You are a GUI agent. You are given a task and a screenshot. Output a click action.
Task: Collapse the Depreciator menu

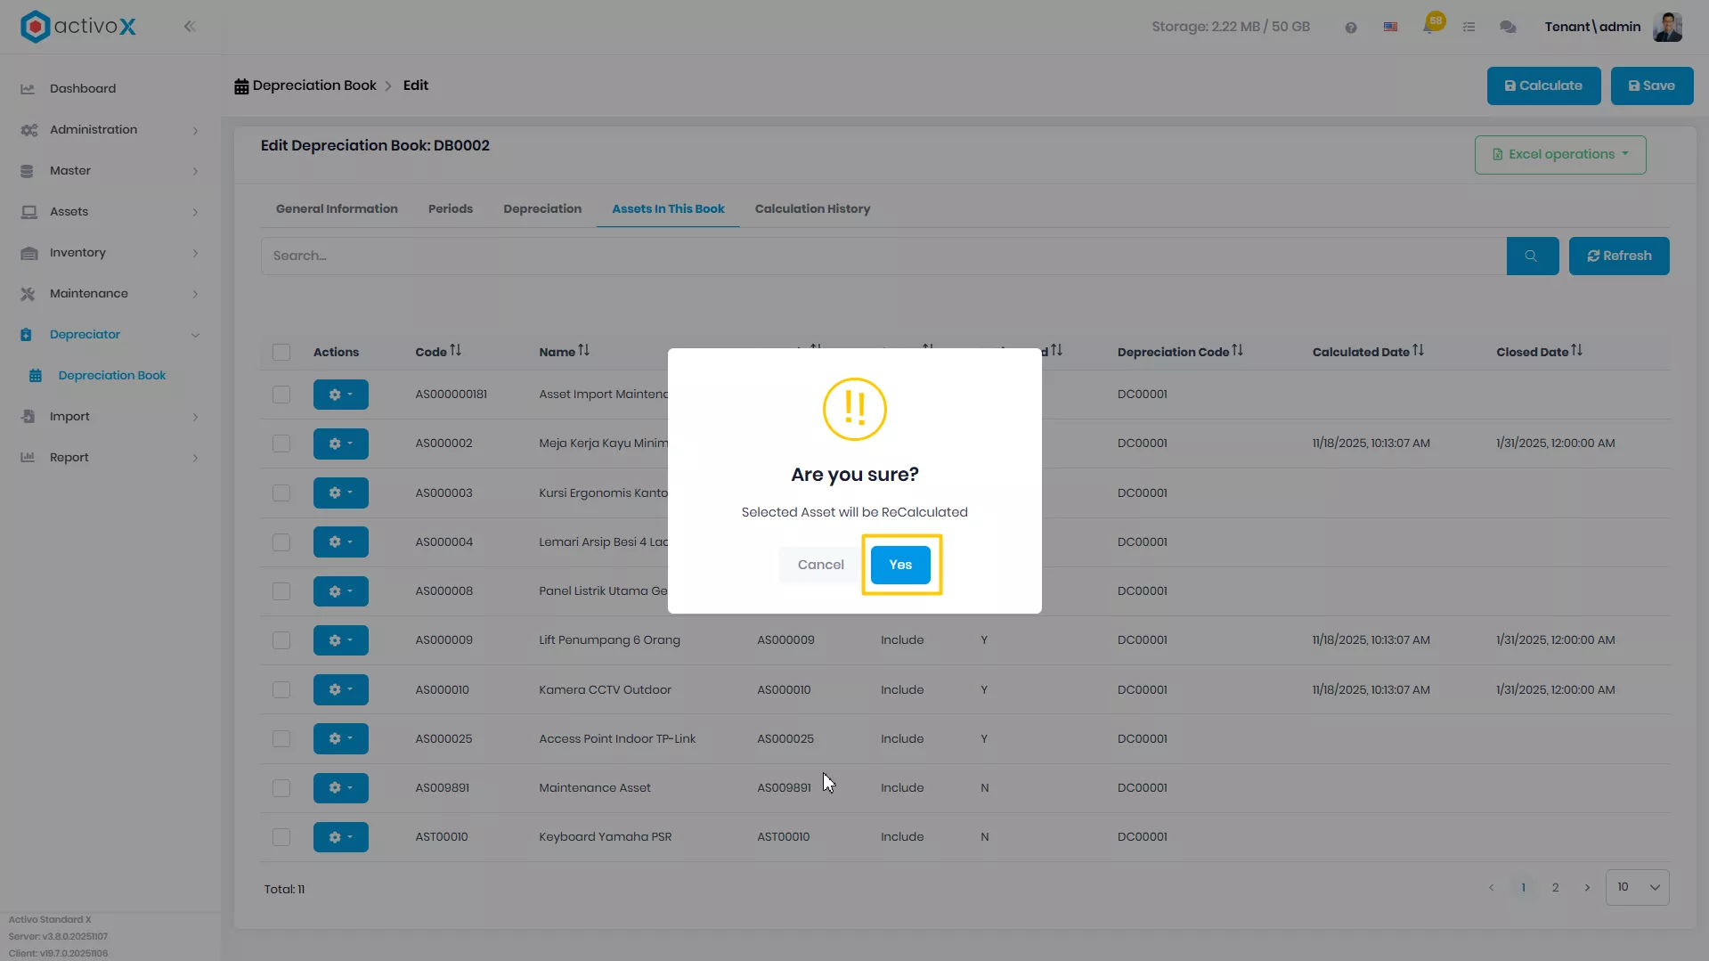click(110, 335)
